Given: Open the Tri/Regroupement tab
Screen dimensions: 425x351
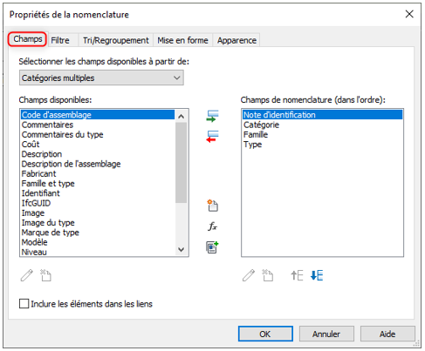Looking at the screenshot, I should (116, 40).
